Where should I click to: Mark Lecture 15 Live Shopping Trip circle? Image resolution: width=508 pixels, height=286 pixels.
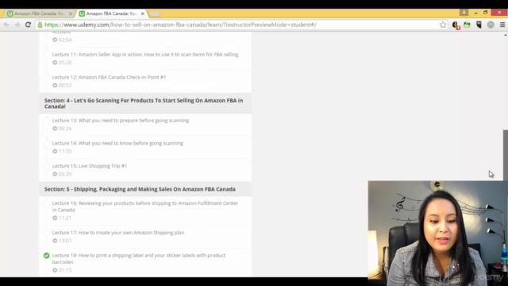(46, 166)
